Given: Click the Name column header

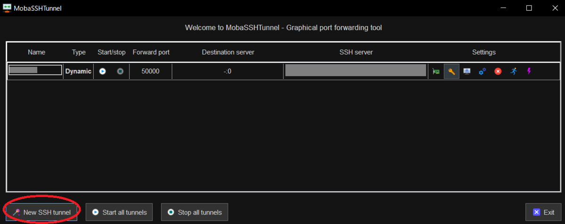Looking at the screenshot, I should coord(36,52).
